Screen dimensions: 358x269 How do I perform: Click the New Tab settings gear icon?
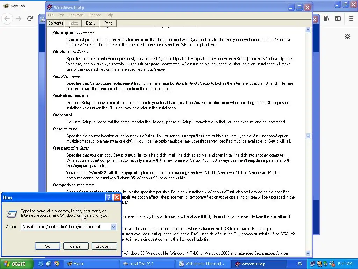tap(347, 36)
